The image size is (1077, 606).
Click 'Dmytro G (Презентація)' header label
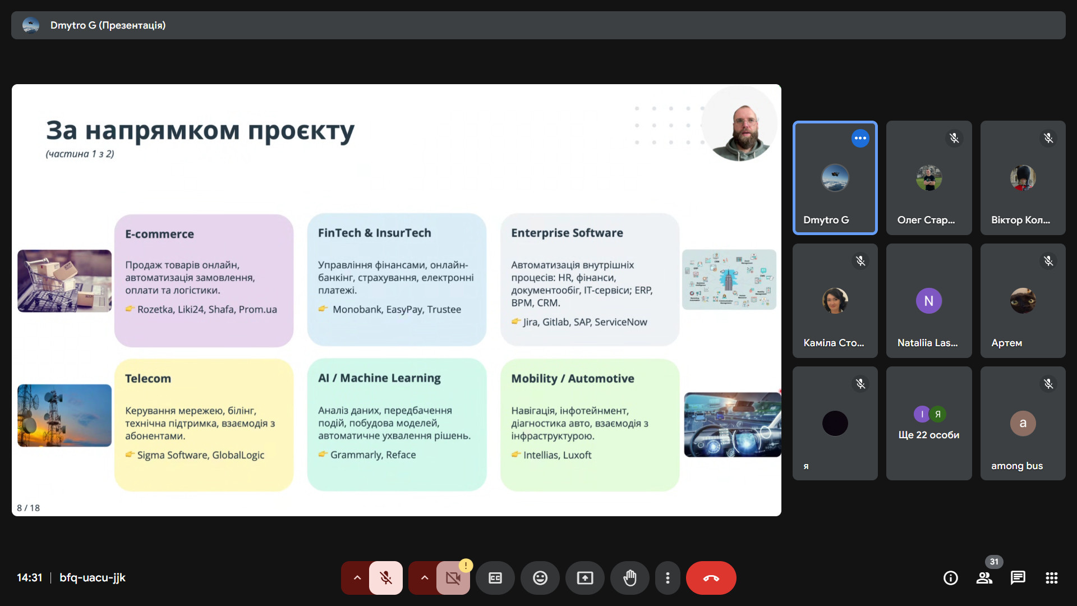pyautogui.click(x=108, y=25)
